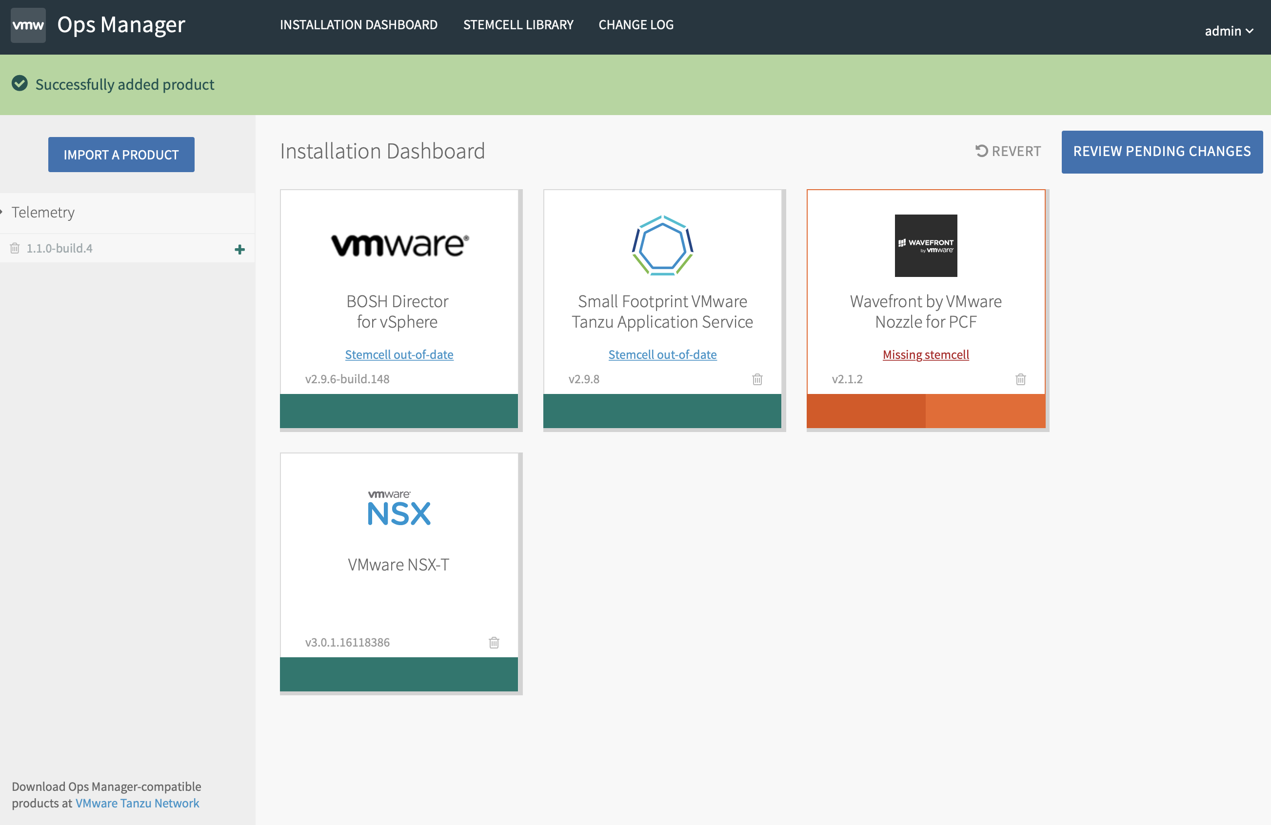Click the success checkmark icon in banner
Screen dimensions: 1271x825
tap(20, 84)
